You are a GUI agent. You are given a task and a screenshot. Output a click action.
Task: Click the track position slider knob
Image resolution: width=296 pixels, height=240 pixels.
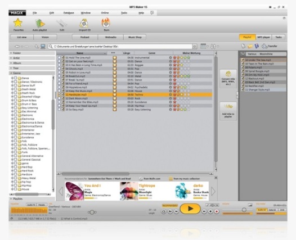(x=92, y=212)
